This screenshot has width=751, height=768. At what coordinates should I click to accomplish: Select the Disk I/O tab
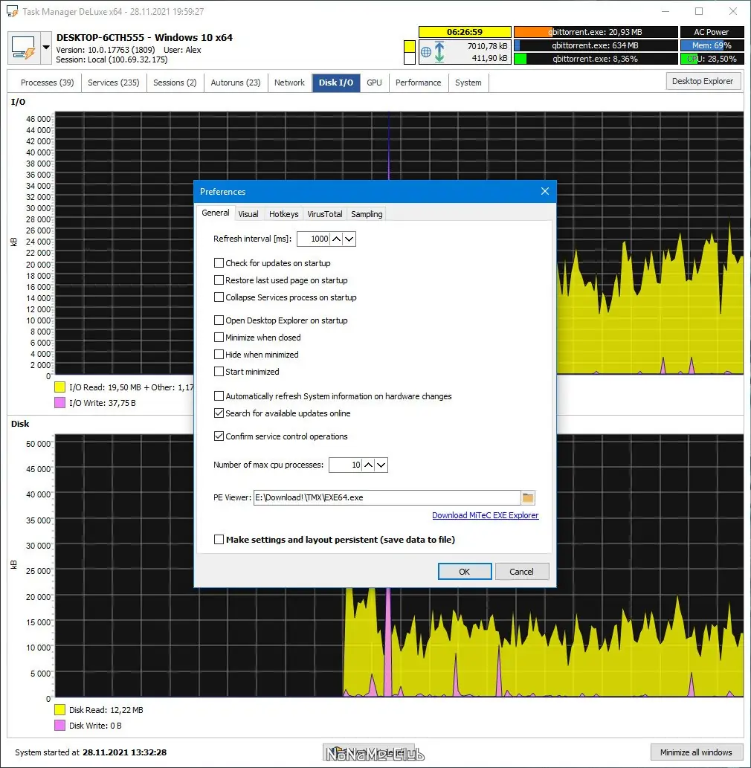tap(336, 83)
